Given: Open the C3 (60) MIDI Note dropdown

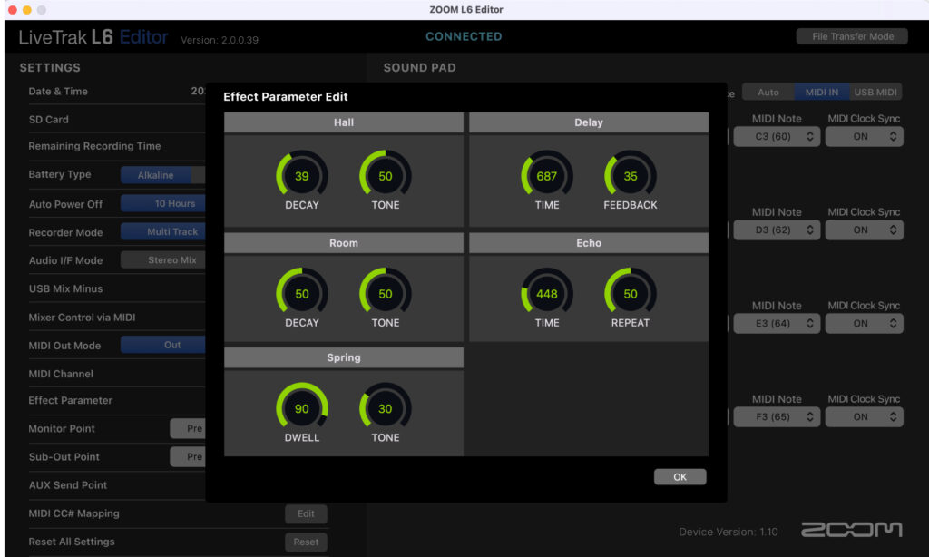Looking at the screenshot, I should pos(777,136).
